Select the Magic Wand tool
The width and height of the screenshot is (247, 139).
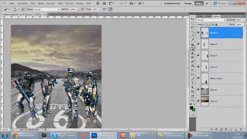[193, 32]
